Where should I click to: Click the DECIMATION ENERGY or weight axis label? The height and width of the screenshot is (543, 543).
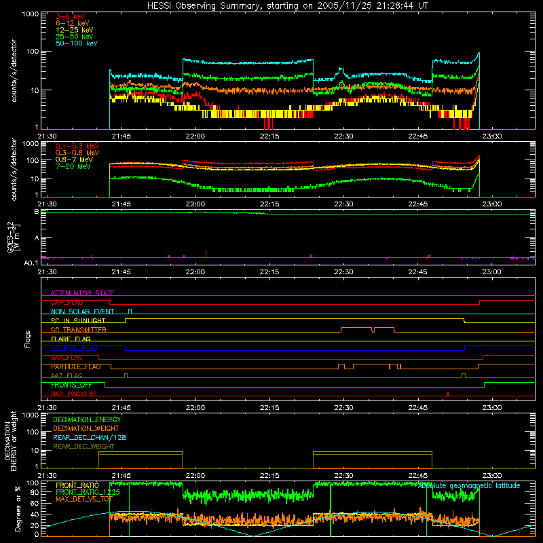pyautogui.click(x=10, y=441)
